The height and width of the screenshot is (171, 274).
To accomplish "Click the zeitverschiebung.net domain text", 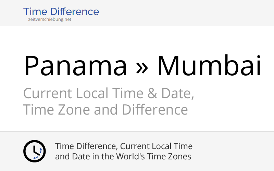I will point(50,19).
